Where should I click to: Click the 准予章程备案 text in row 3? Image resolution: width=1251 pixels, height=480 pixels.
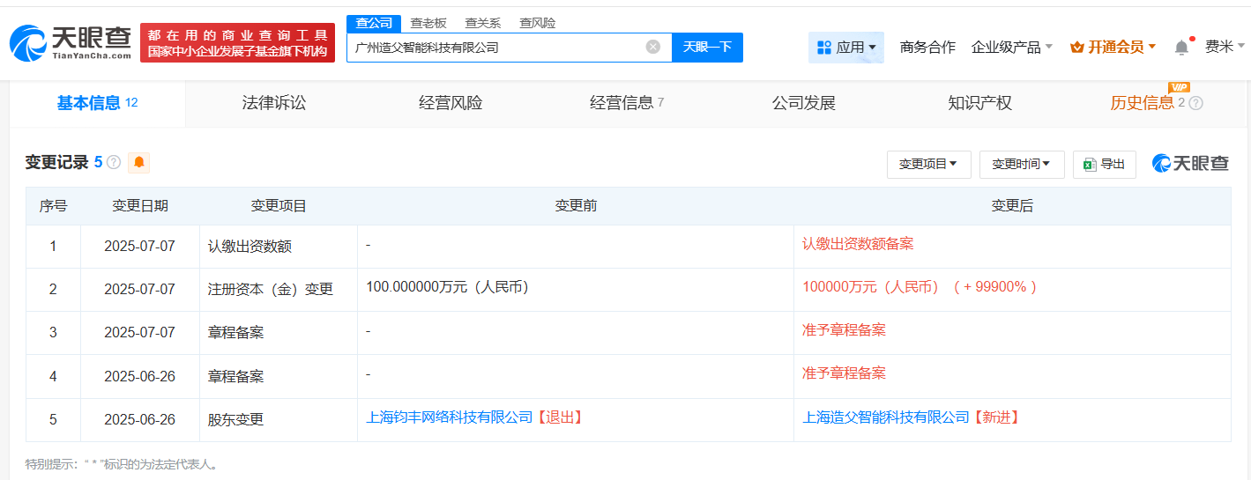tap(844, 330)
